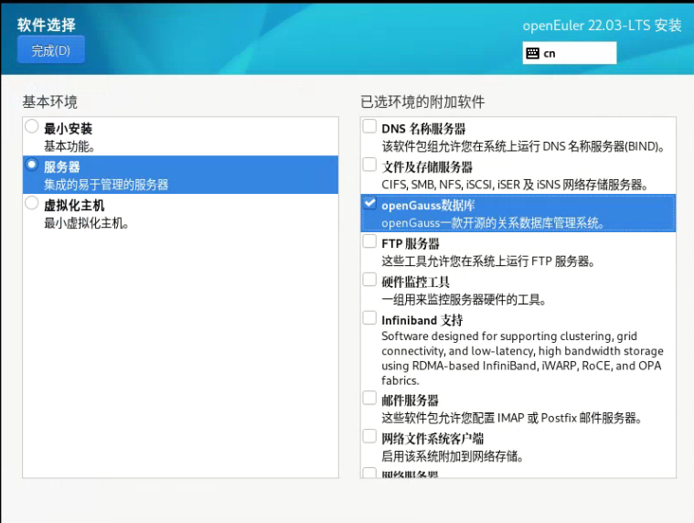Enable the 硬件监控工具 checkbox

click(369, 280)
